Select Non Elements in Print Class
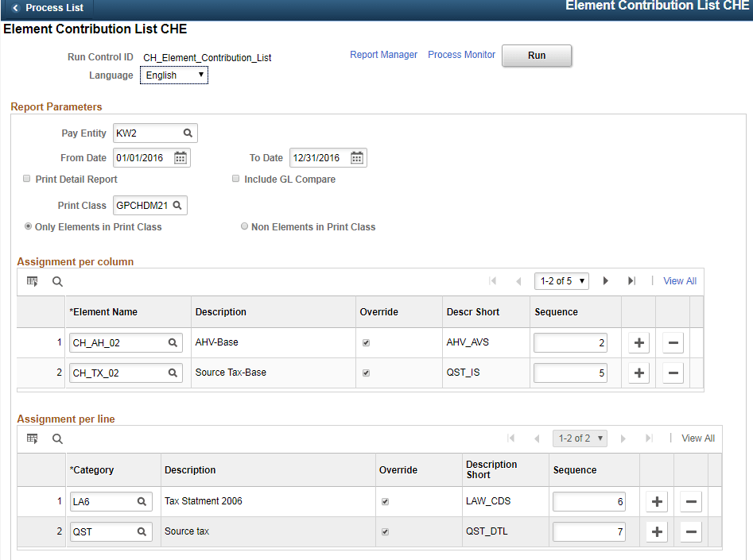The image size is (753, 560). click(245, 226)
